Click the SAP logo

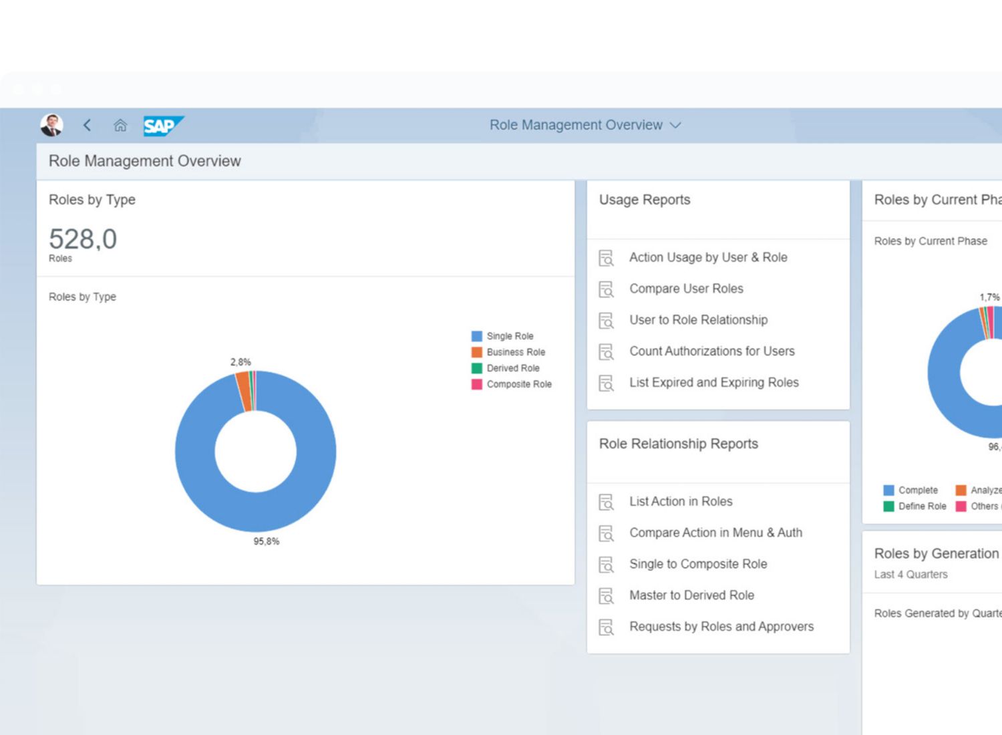(162, 126)
